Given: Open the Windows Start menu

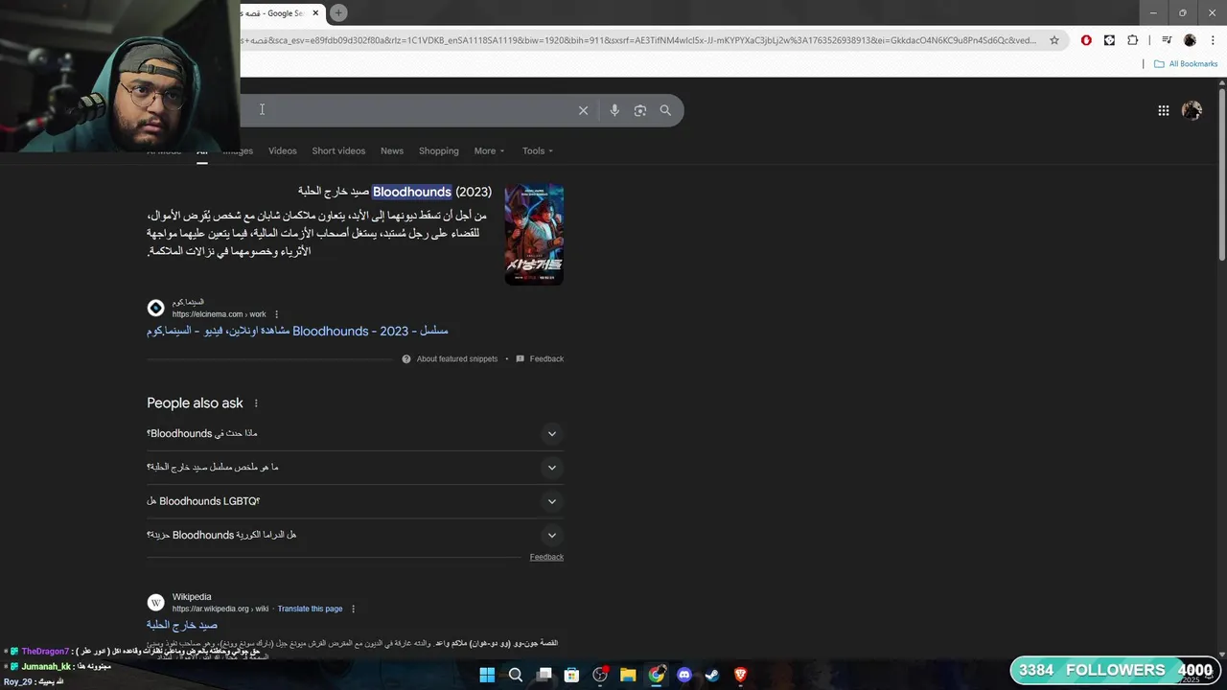Looking at the screenshot, I should [x=487, y=675].
